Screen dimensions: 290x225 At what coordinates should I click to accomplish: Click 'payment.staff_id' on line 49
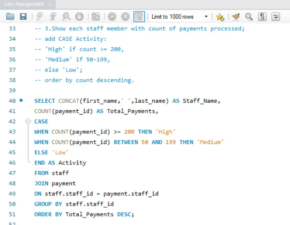coord(131,194)
